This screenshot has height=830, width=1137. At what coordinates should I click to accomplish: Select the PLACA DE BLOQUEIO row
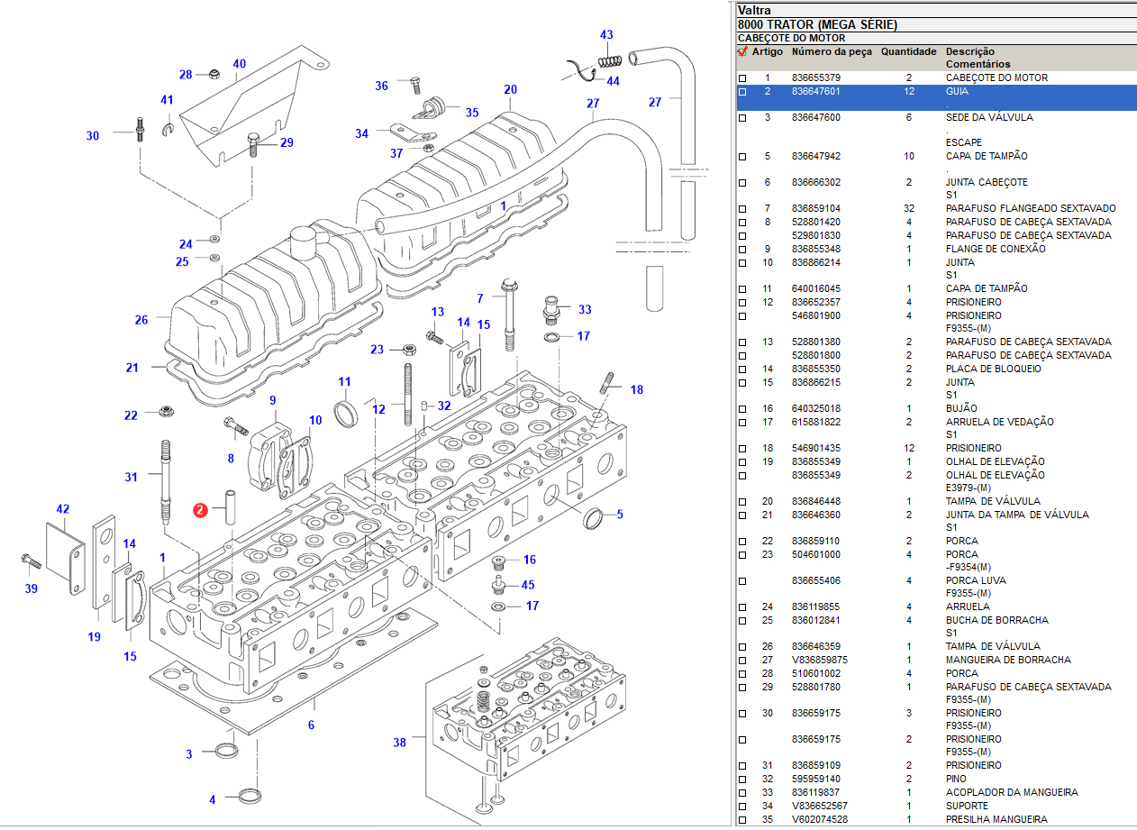pyautogui.click(x=993, y=369)
